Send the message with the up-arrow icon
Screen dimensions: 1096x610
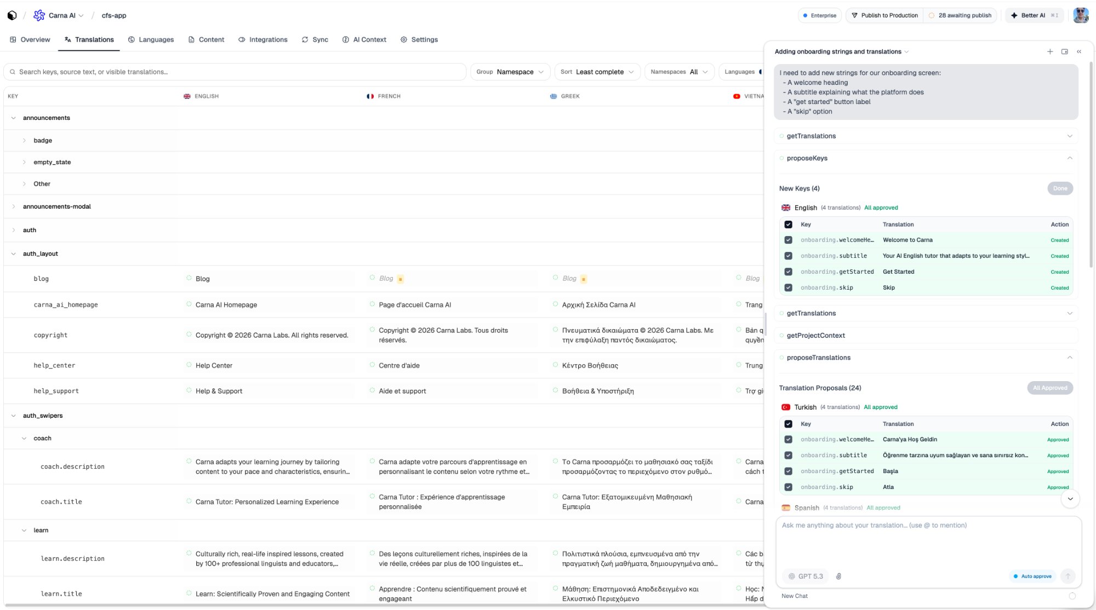click(x=1068, y=576)
